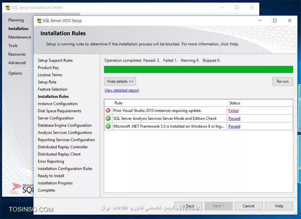Click Error Reporting step

coord(51,161)
